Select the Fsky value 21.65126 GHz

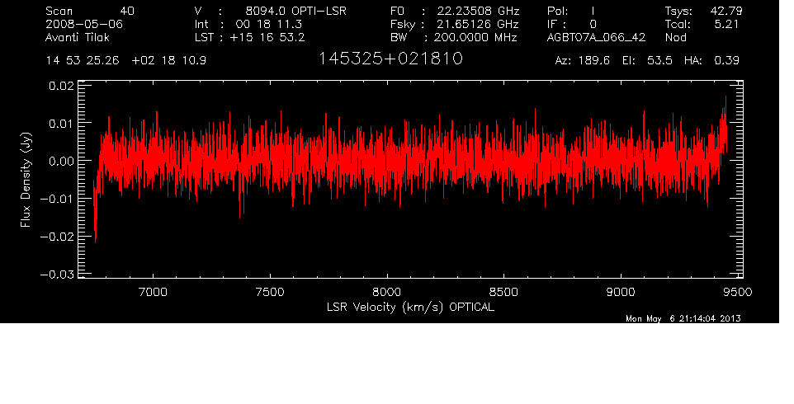pos(476,24)
